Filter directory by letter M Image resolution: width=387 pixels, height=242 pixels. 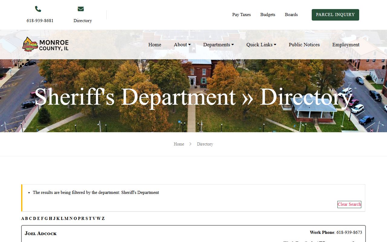(x=67, y=218)
